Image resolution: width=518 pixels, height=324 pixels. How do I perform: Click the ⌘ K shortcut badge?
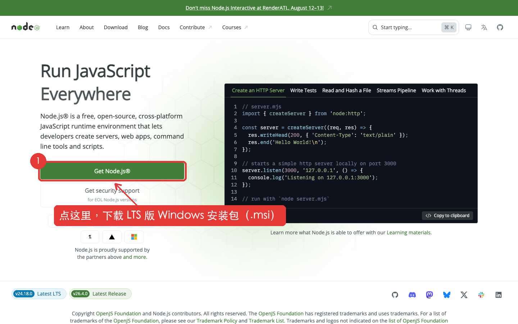[x=449, y=27]
